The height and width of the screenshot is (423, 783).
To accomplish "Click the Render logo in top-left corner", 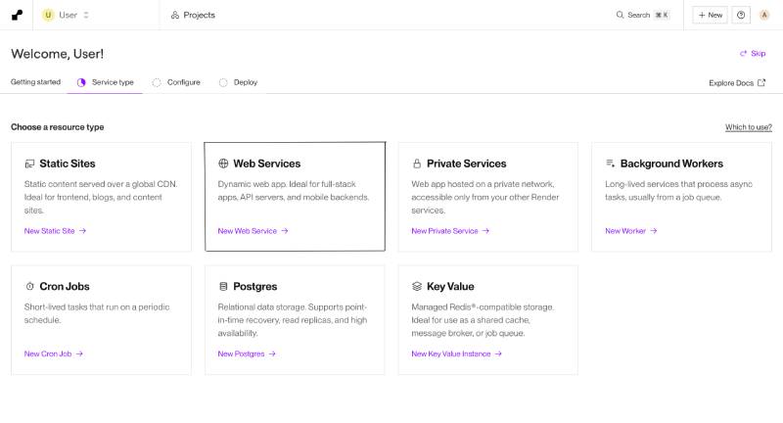I will point(18,15).
